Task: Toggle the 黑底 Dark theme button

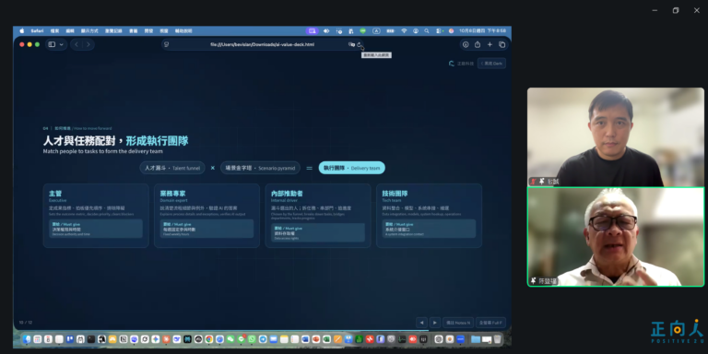Action: (491, 64)
